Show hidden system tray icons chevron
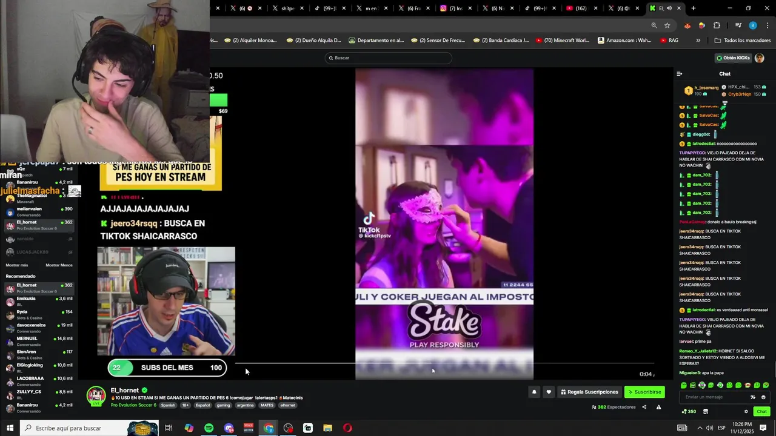The width and height of the screenshot is (776, 436). 699,428
